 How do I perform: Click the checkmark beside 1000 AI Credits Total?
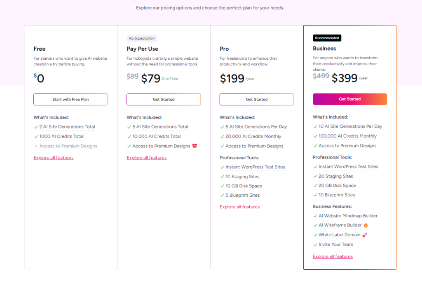point(36,136)
